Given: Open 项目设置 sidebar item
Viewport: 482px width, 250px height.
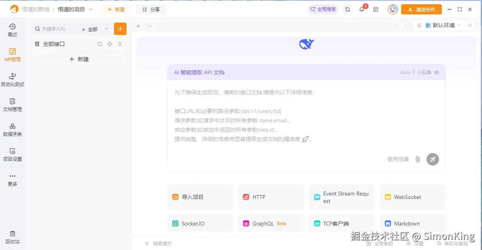Looking at the screenshot, I should coord(12,155).
